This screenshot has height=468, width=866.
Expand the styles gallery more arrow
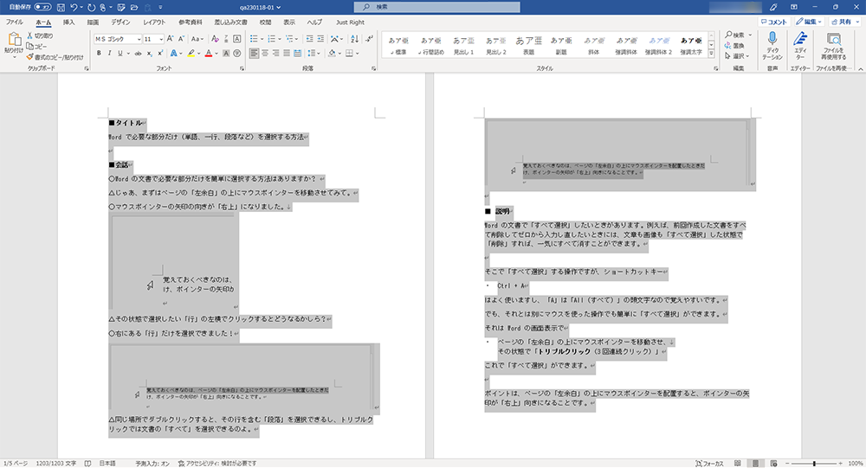pos(711,54)
